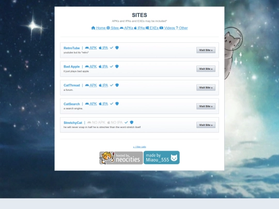The height and width of the screenshot is (209, 279).
Task: Download the CatThread IPA
Action: [x=103, y=85]
